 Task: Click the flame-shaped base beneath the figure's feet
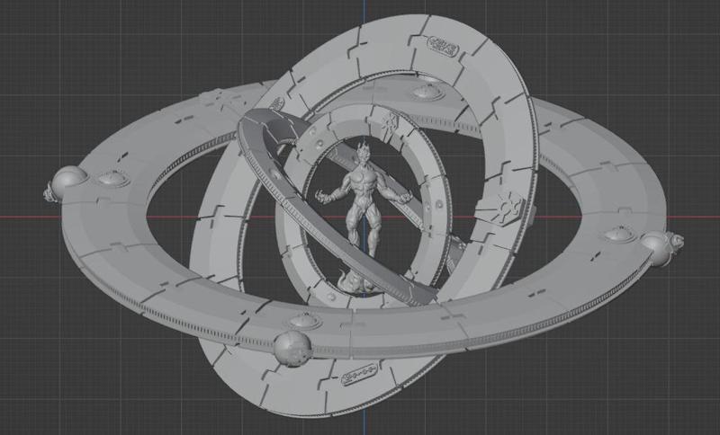[356, 282]
